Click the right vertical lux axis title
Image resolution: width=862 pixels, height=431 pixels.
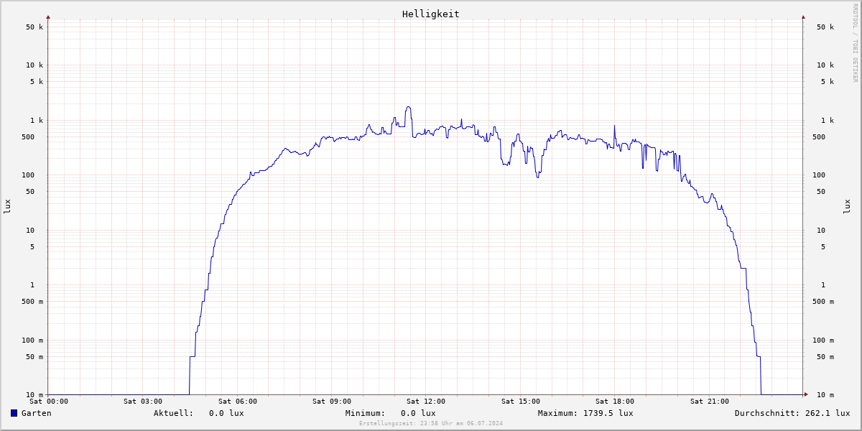[x=847, y=206]
